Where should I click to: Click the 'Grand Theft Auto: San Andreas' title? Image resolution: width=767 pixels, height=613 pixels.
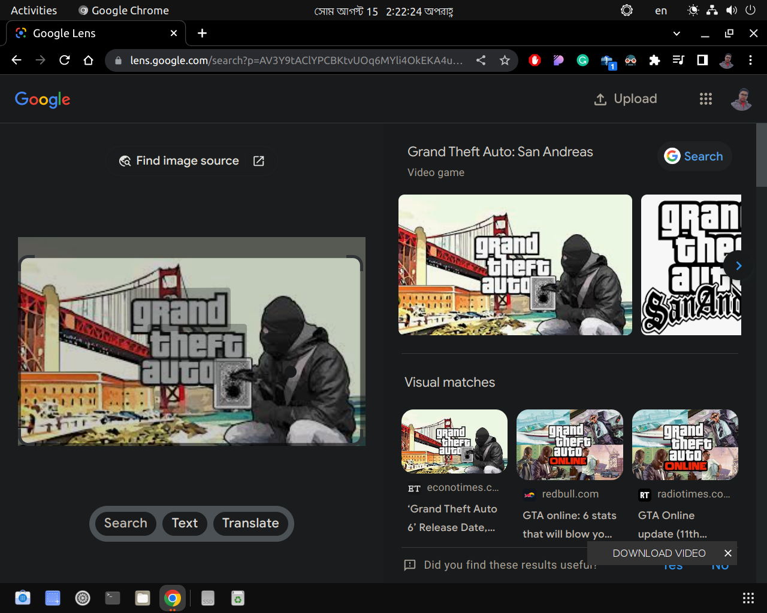500,152
